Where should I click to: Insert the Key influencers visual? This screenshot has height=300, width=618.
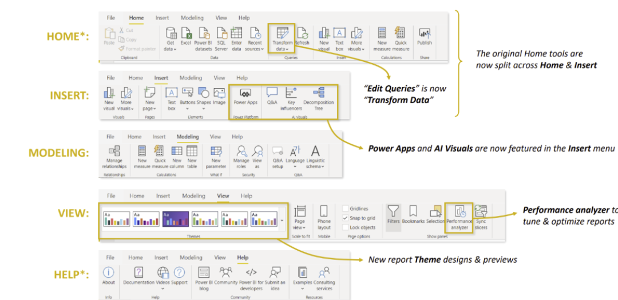tap(291, 99)
